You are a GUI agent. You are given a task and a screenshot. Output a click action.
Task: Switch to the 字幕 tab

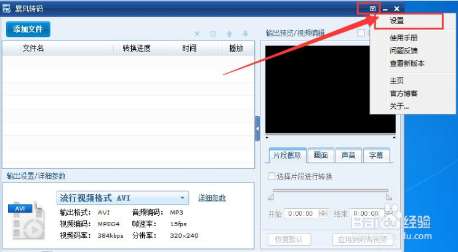[376, 155]
